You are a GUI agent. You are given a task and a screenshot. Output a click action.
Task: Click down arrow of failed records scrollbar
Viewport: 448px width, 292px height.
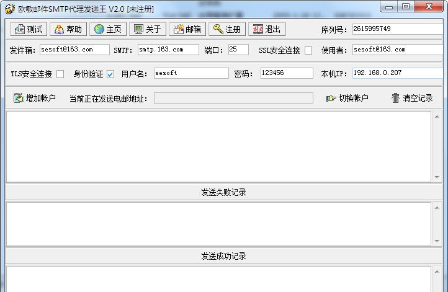point(437,241)
